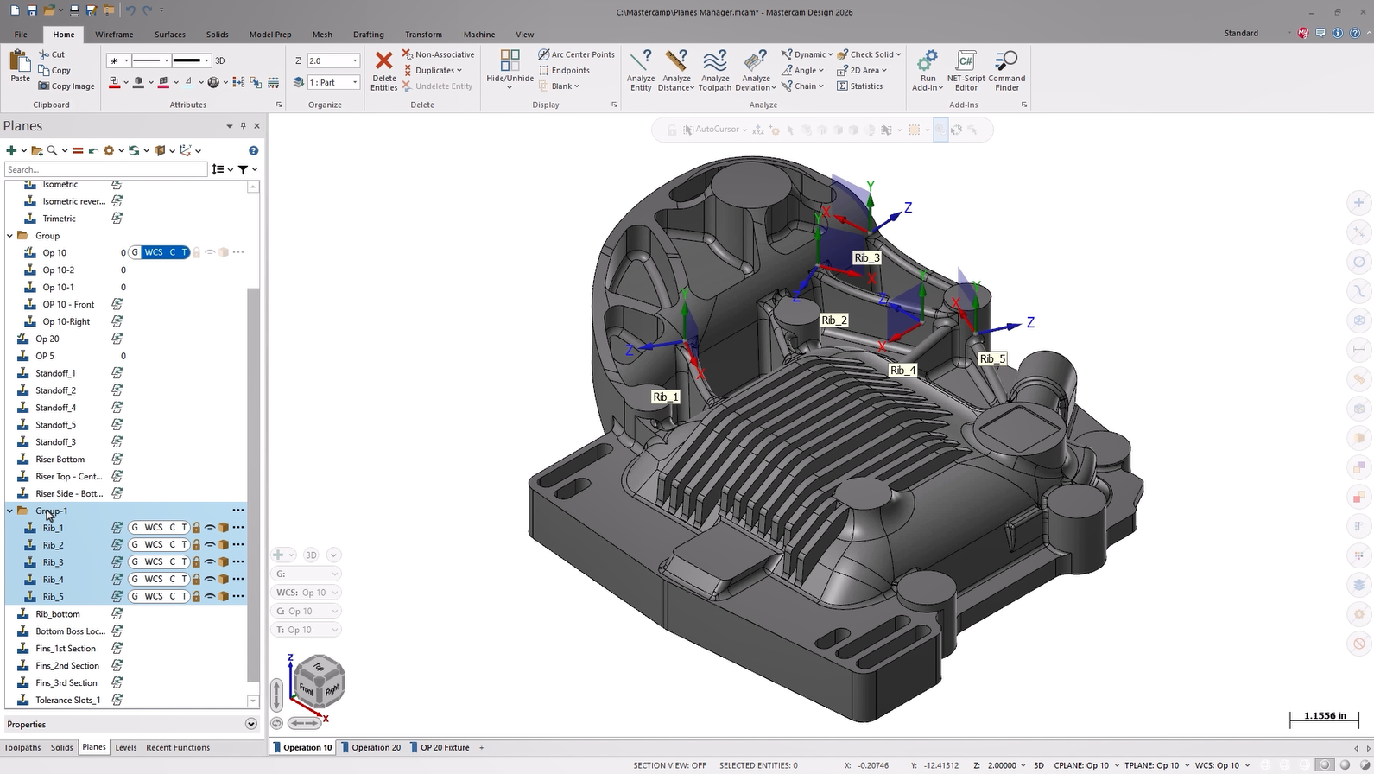Open the Analyze Entity tool
Screen dimensions: 1374x774
pos(641,70)
